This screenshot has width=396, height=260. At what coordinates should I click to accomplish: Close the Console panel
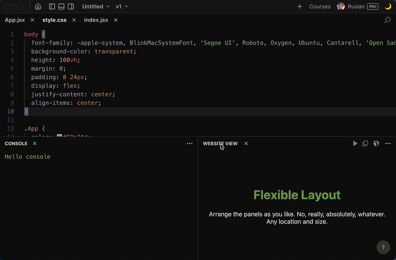pos(35,143)
